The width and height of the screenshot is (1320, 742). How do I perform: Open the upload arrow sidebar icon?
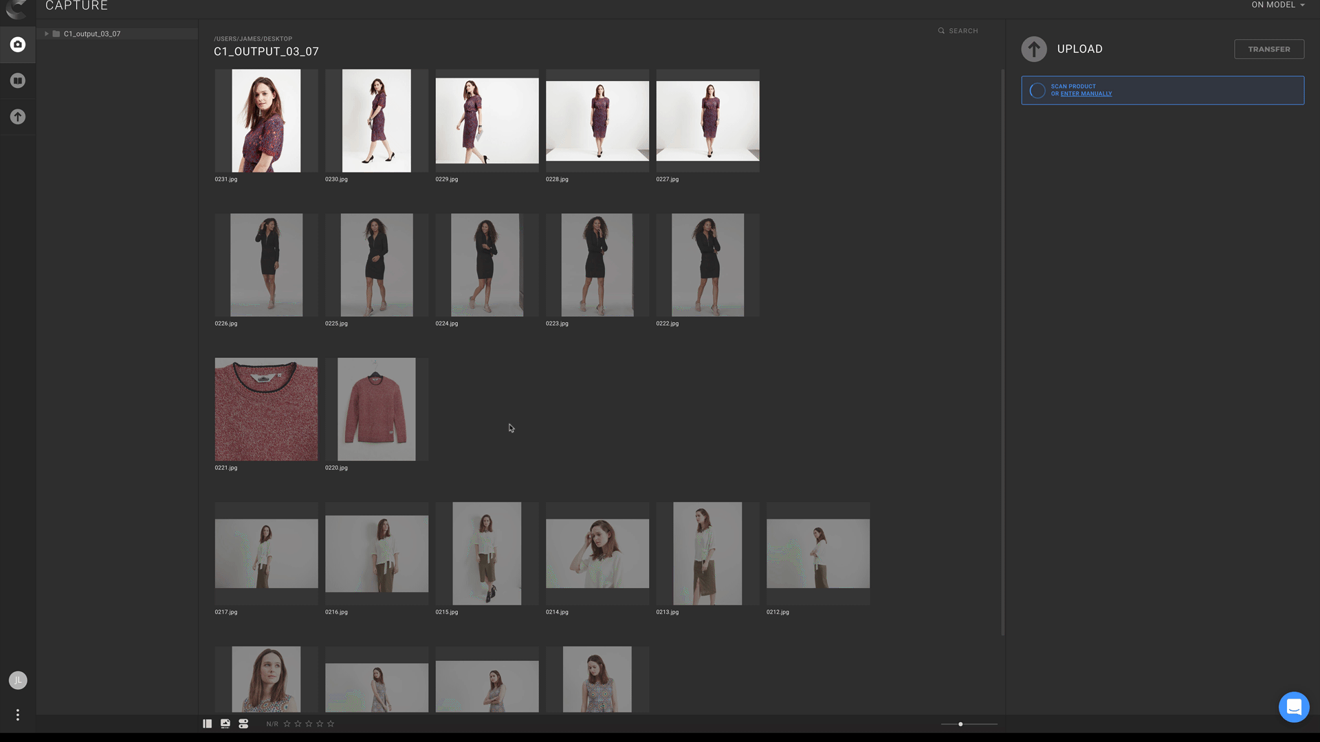[x=18, y=117]
